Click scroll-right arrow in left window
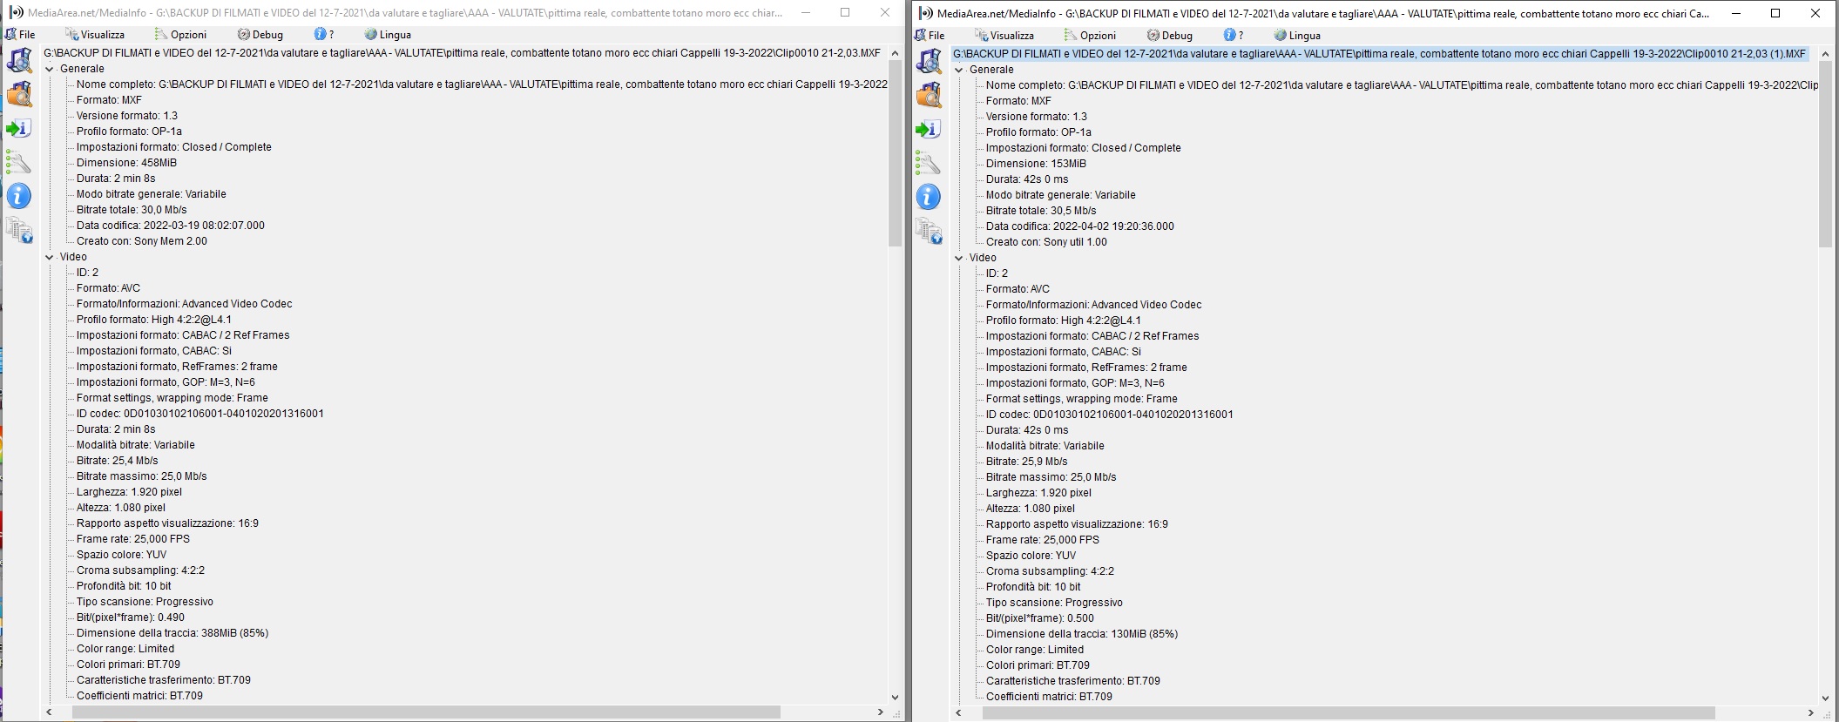1839x722 pixels. click(x=881, y=712)
